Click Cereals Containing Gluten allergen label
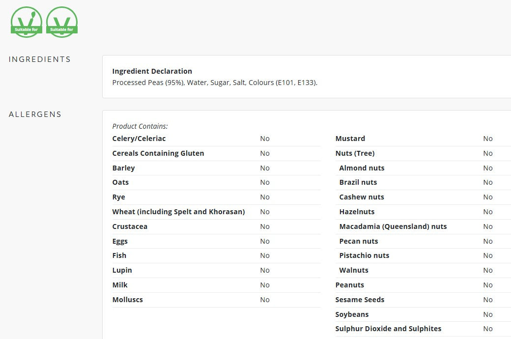The width and height of the screenshot is (511, 339). coord(158,153)
